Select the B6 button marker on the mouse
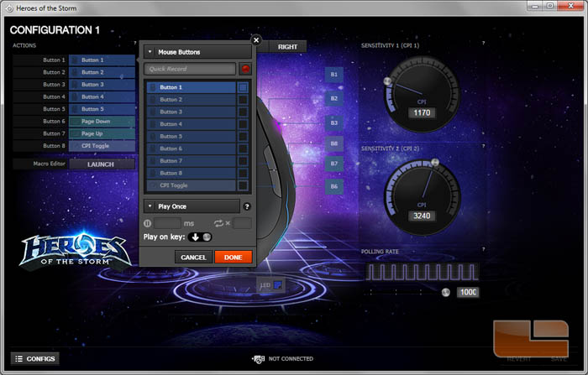 click(333, 186)
